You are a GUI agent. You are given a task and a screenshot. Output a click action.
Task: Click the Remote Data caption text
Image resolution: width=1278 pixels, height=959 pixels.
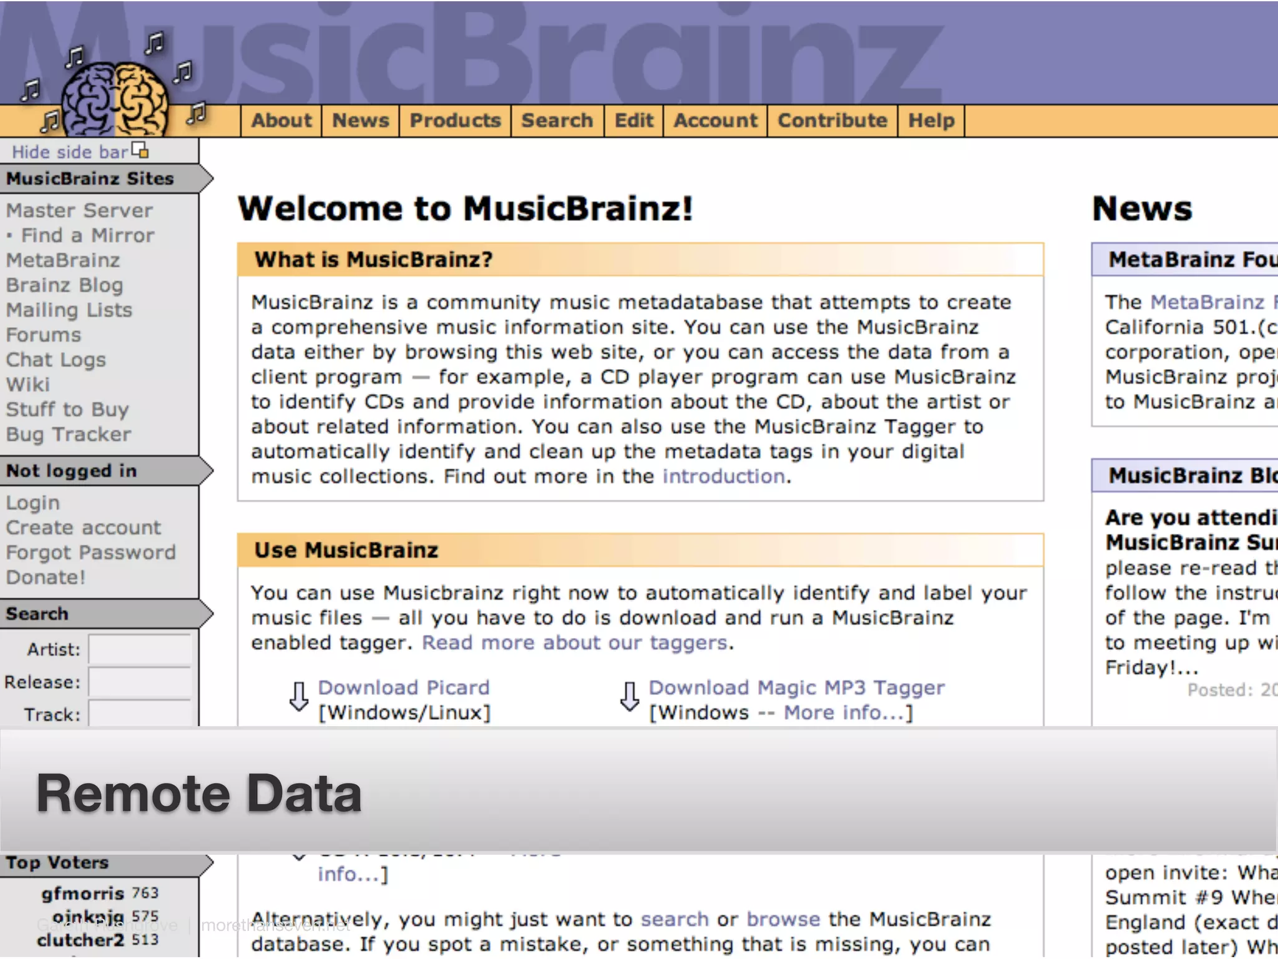coord(199,793)
